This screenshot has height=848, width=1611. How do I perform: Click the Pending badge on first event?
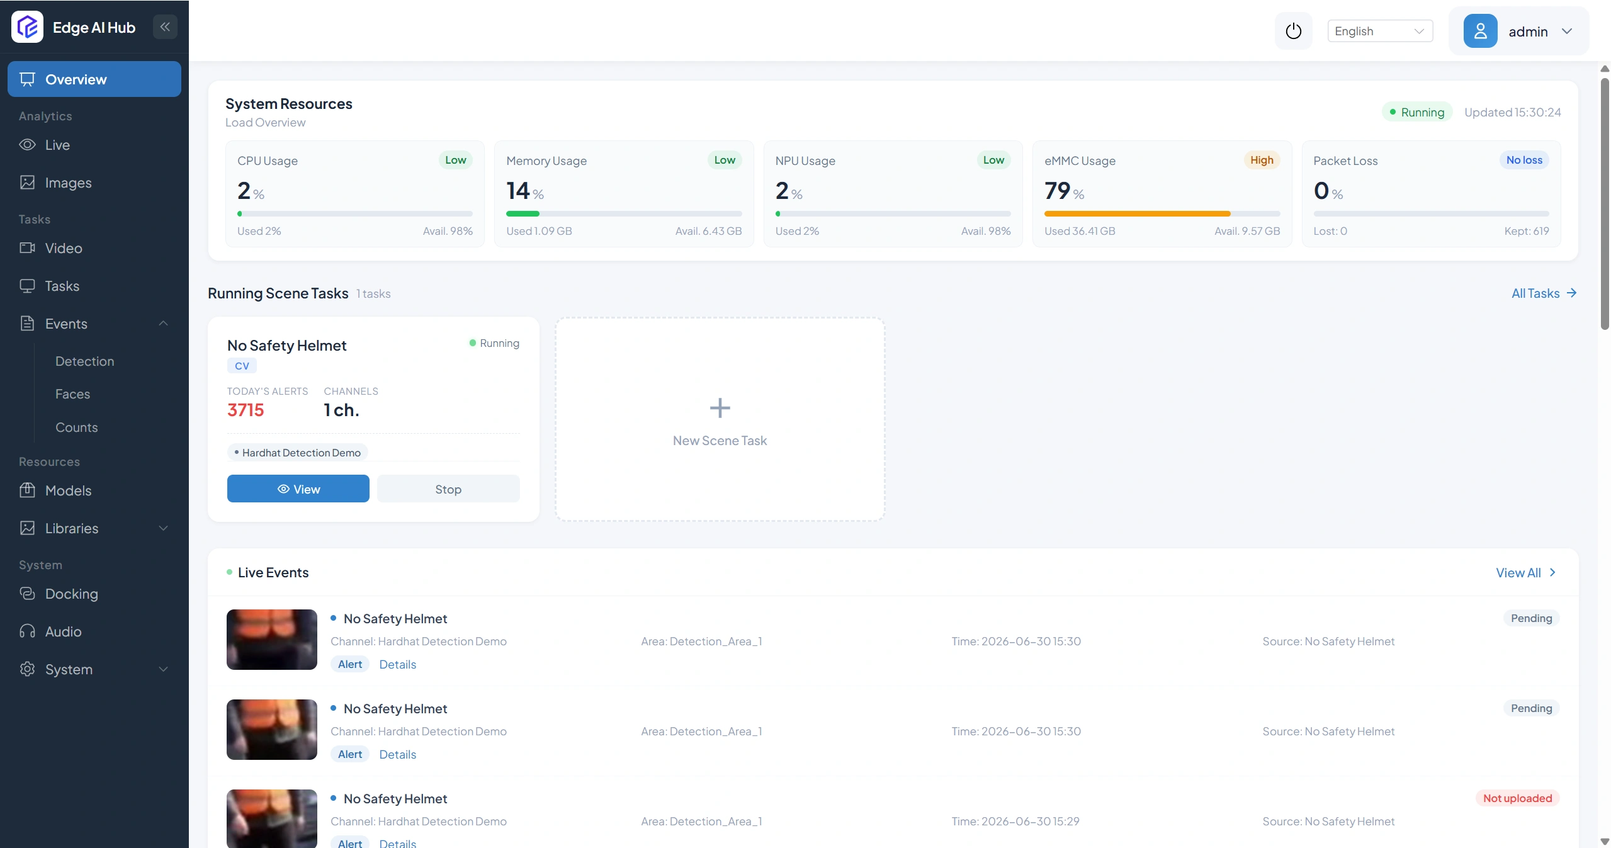click(1531, 618)
